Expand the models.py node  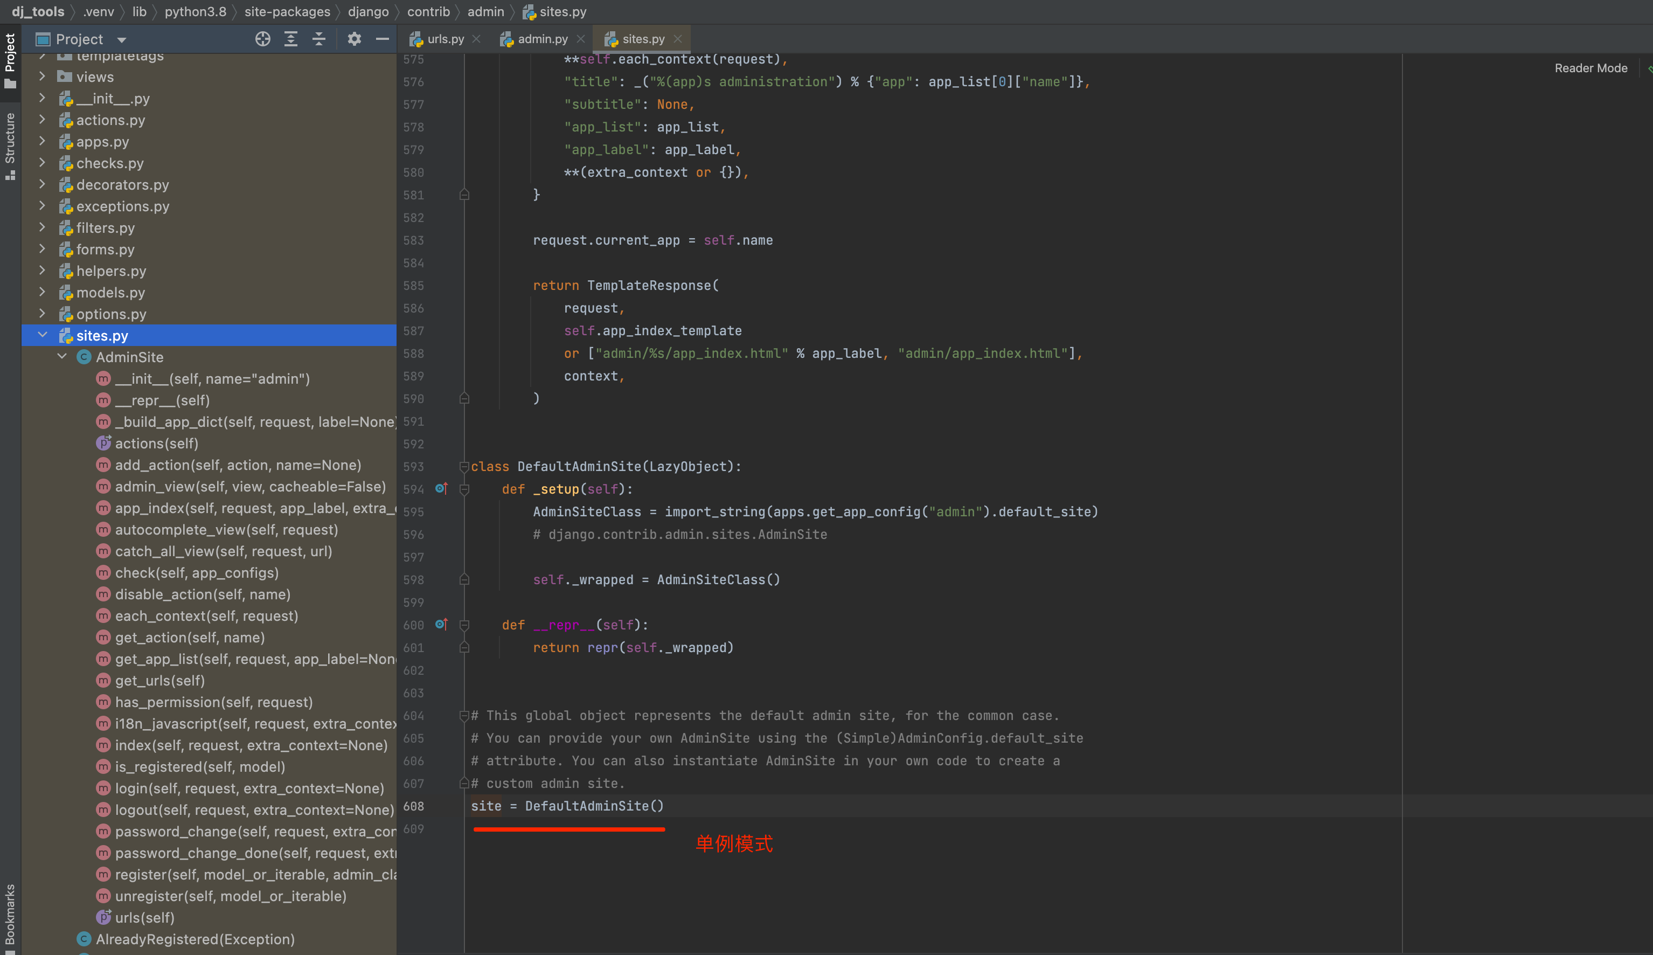42,293
